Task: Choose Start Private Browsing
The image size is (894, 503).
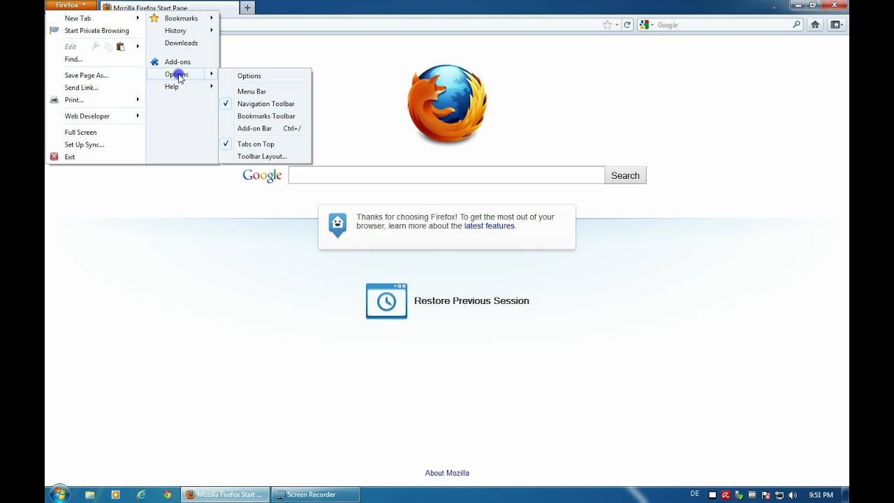Action: (96, 31)
